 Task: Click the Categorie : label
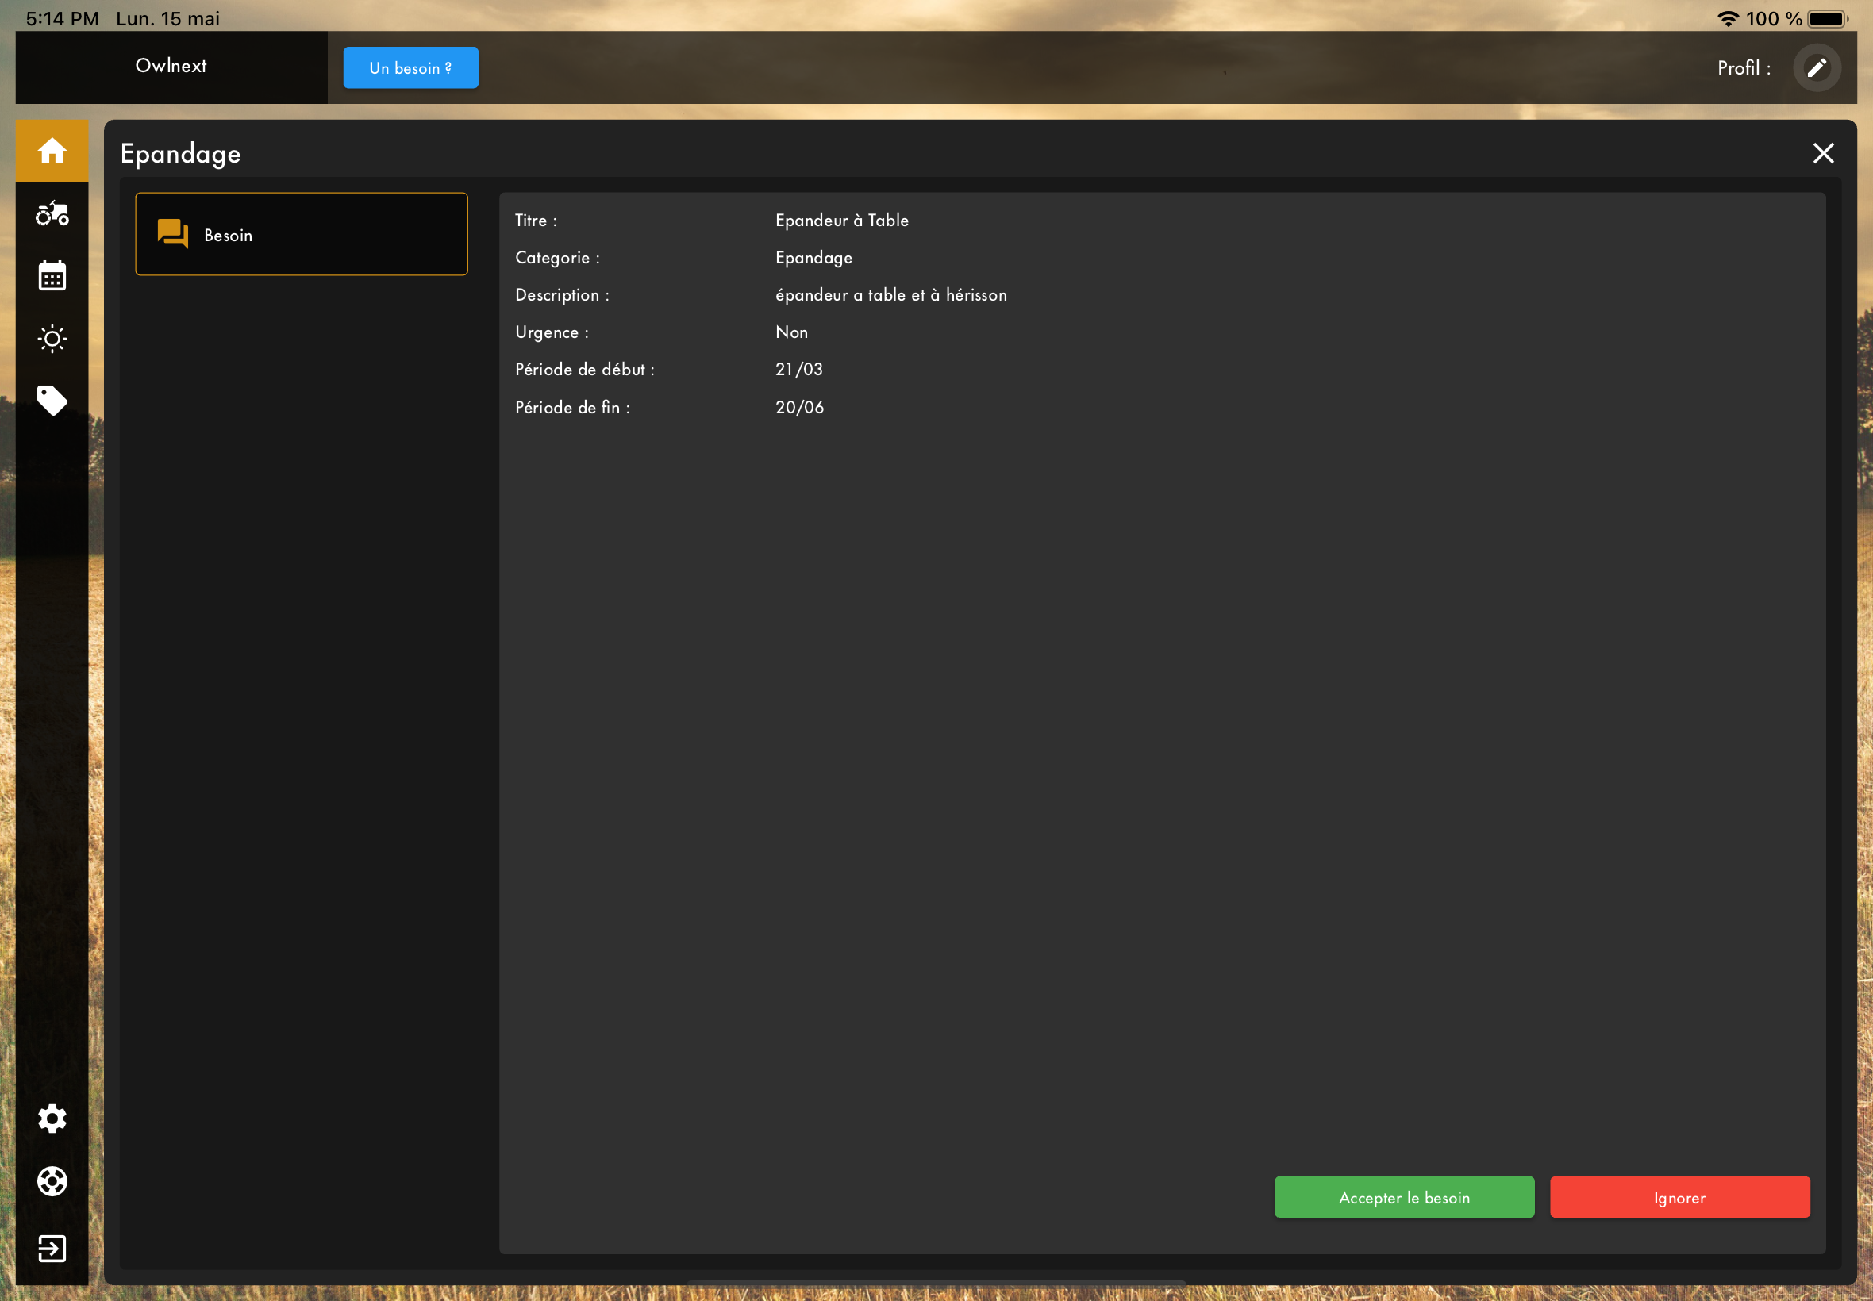tap(558, 258)
